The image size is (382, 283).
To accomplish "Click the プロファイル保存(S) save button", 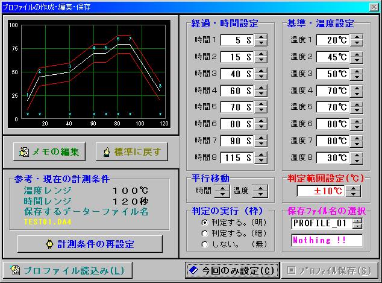I will click(330, 270).
